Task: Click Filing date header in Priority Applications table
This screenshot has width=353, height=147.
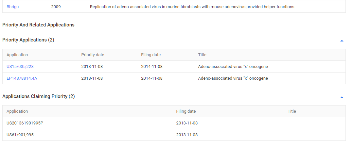Action: pyautogui.click(x=151, y=55)
